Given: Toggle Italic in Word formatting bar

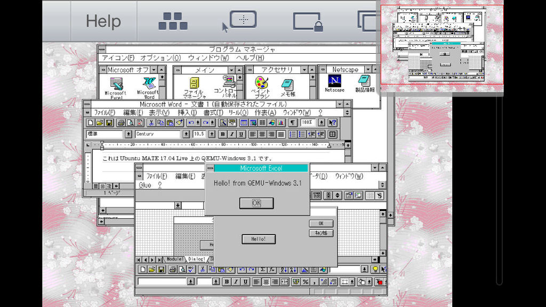Looking at the screenshot, I should [x=232, y=134].
